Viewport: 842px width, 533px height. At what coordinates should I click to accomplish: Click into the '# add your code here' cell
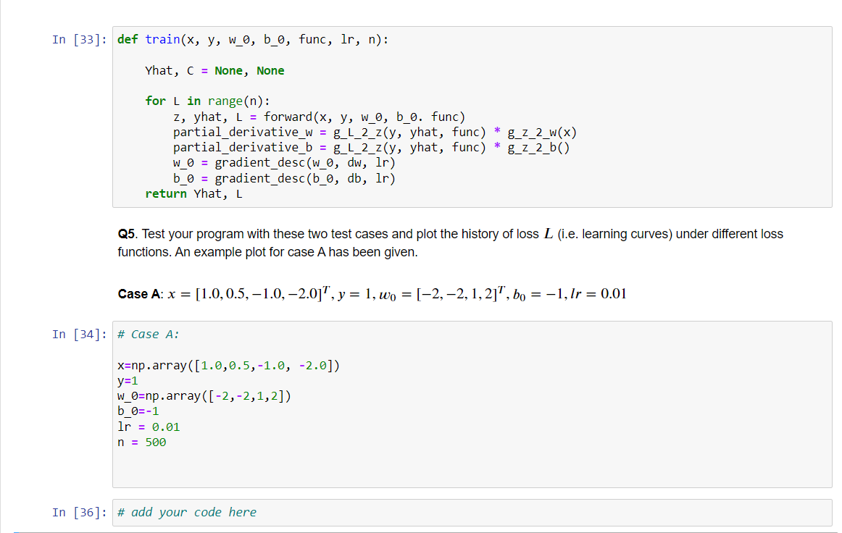tap(472, 513)
